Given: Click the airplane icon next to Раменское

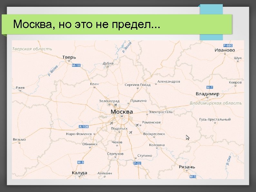Looking at the screenshot, I should pyautogui.click(x=137, y=125).
